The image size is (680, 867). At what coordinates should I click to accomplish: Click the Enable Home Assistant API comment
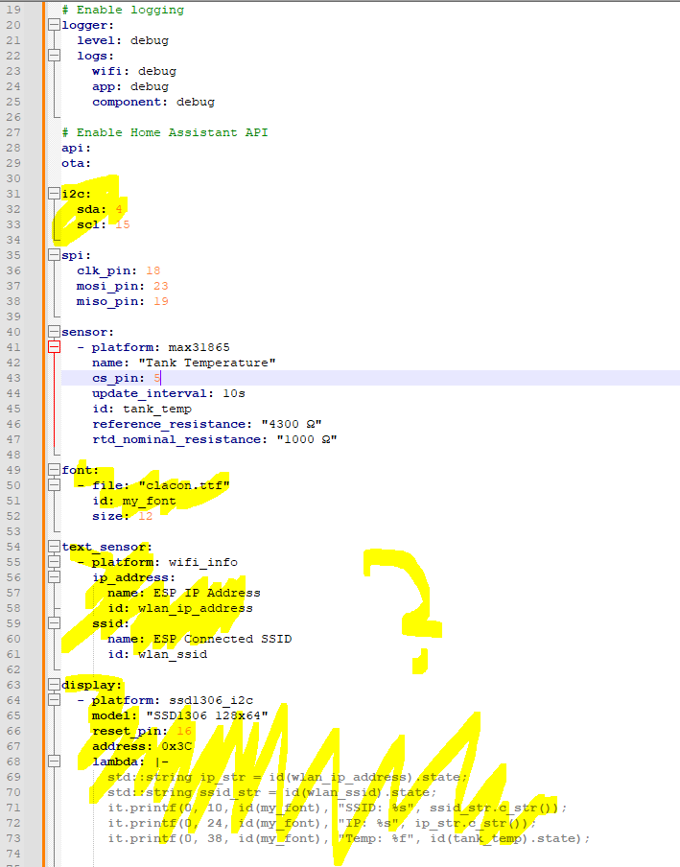(x=165, y=132)
